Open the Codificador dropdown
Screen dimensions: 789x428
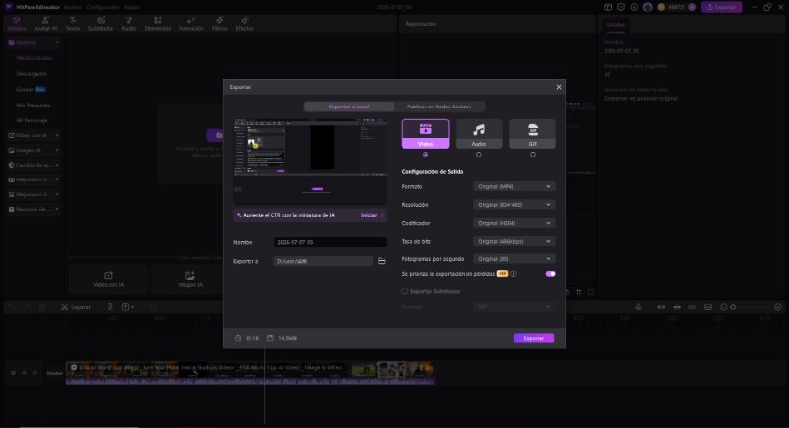pos(514,223)
